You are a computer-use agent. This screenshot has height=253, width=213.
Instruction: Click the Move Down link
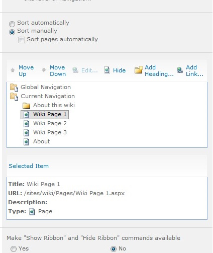pyautogui.click(x=58, y=70)
